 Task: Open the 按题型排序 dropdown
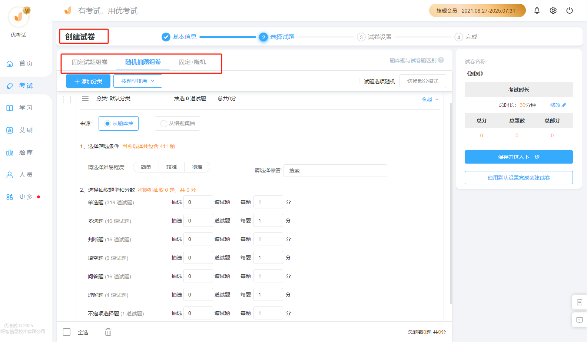tap(138, 81)
